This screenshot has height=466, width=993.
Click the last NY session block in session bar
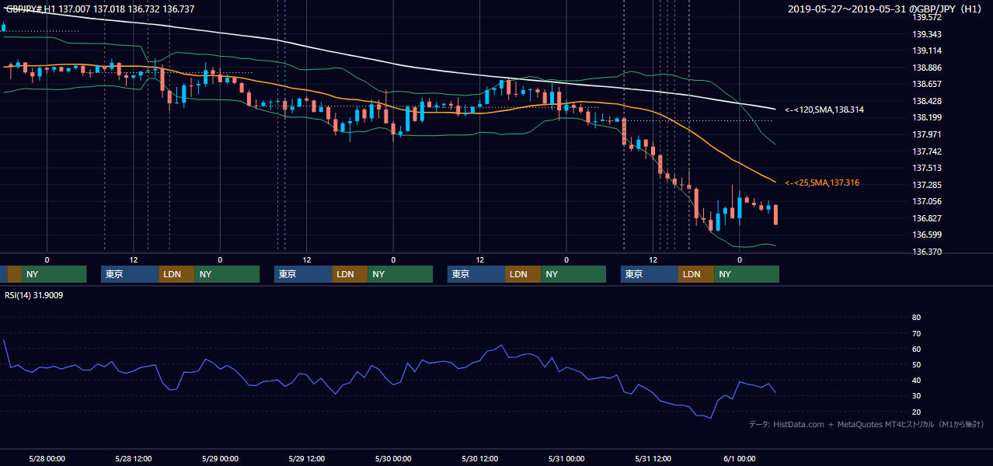pos(746,274)
